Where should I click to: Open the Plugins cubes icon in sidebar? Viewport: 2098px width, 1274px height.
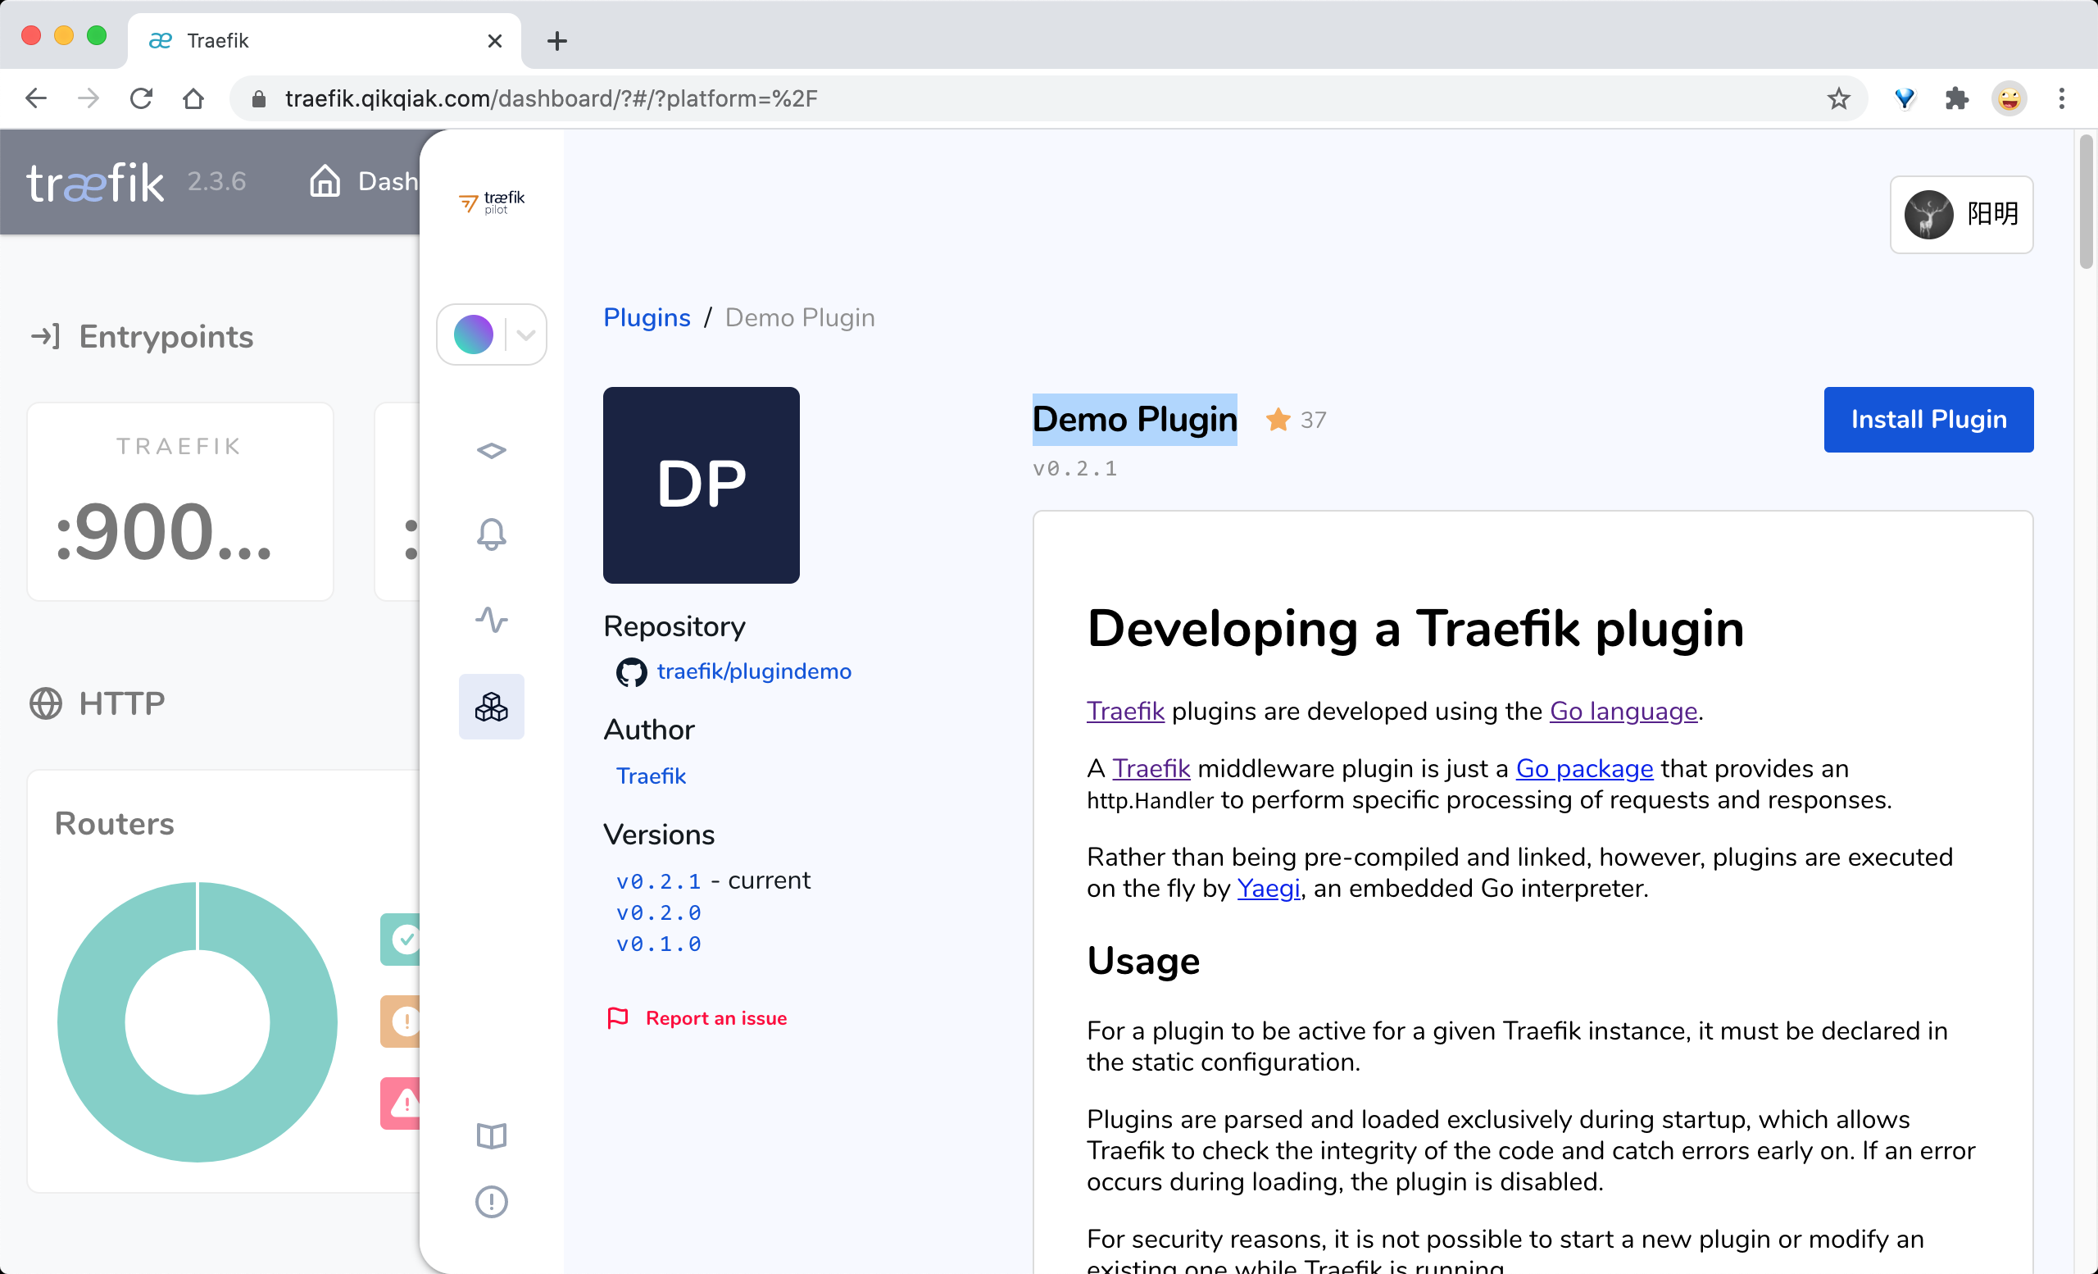pyautogui.click(x=491, y=707)
